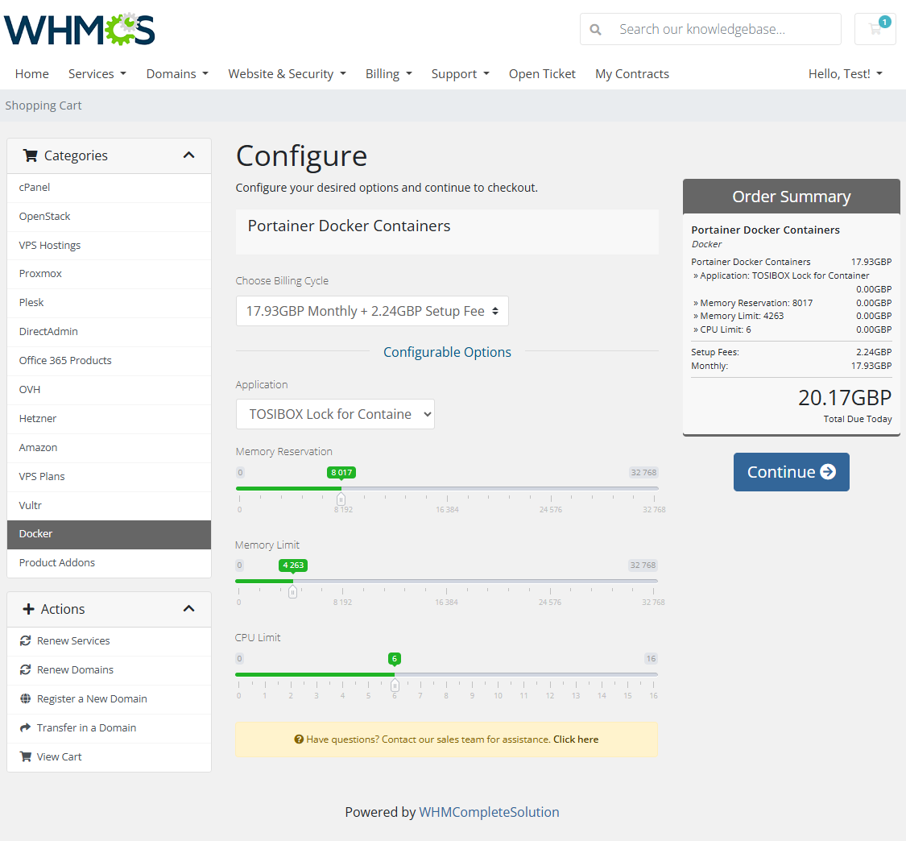Select the VPS Plans category

[x=110, y=476]
